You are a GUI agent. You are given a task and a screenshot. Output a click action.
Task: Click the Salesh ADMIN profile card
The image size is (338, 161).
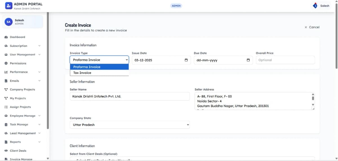(23, 22)
